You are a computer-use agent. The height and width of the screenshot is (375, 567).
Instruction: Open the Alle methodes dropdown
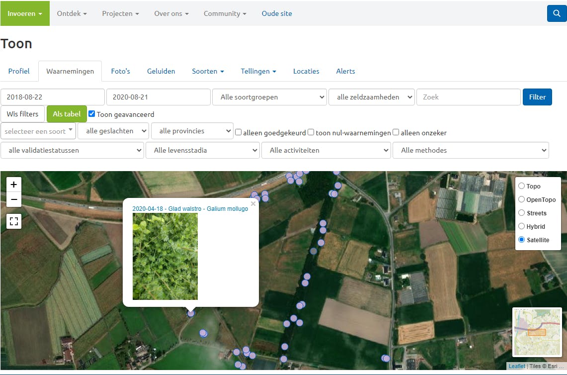point(471,150)
